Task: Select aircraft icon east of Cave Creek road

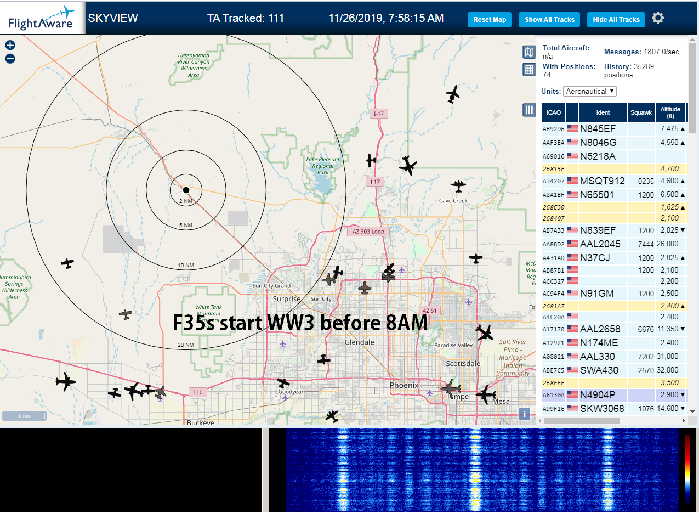Action: (x=476, y=258)
